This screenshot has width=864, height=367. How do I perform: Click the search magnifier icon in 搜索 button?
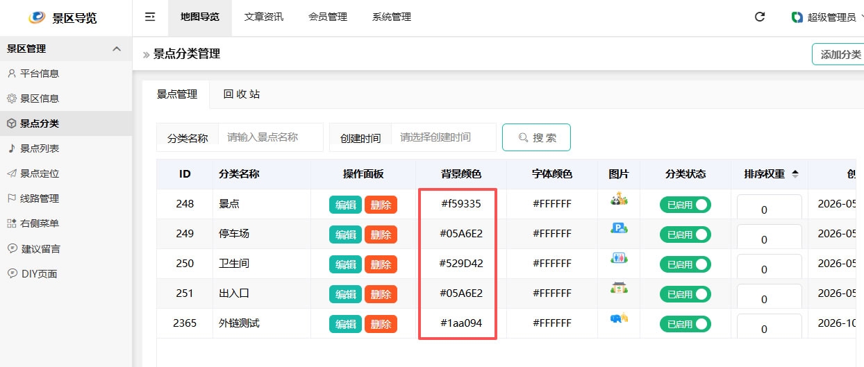pos(524,137)
